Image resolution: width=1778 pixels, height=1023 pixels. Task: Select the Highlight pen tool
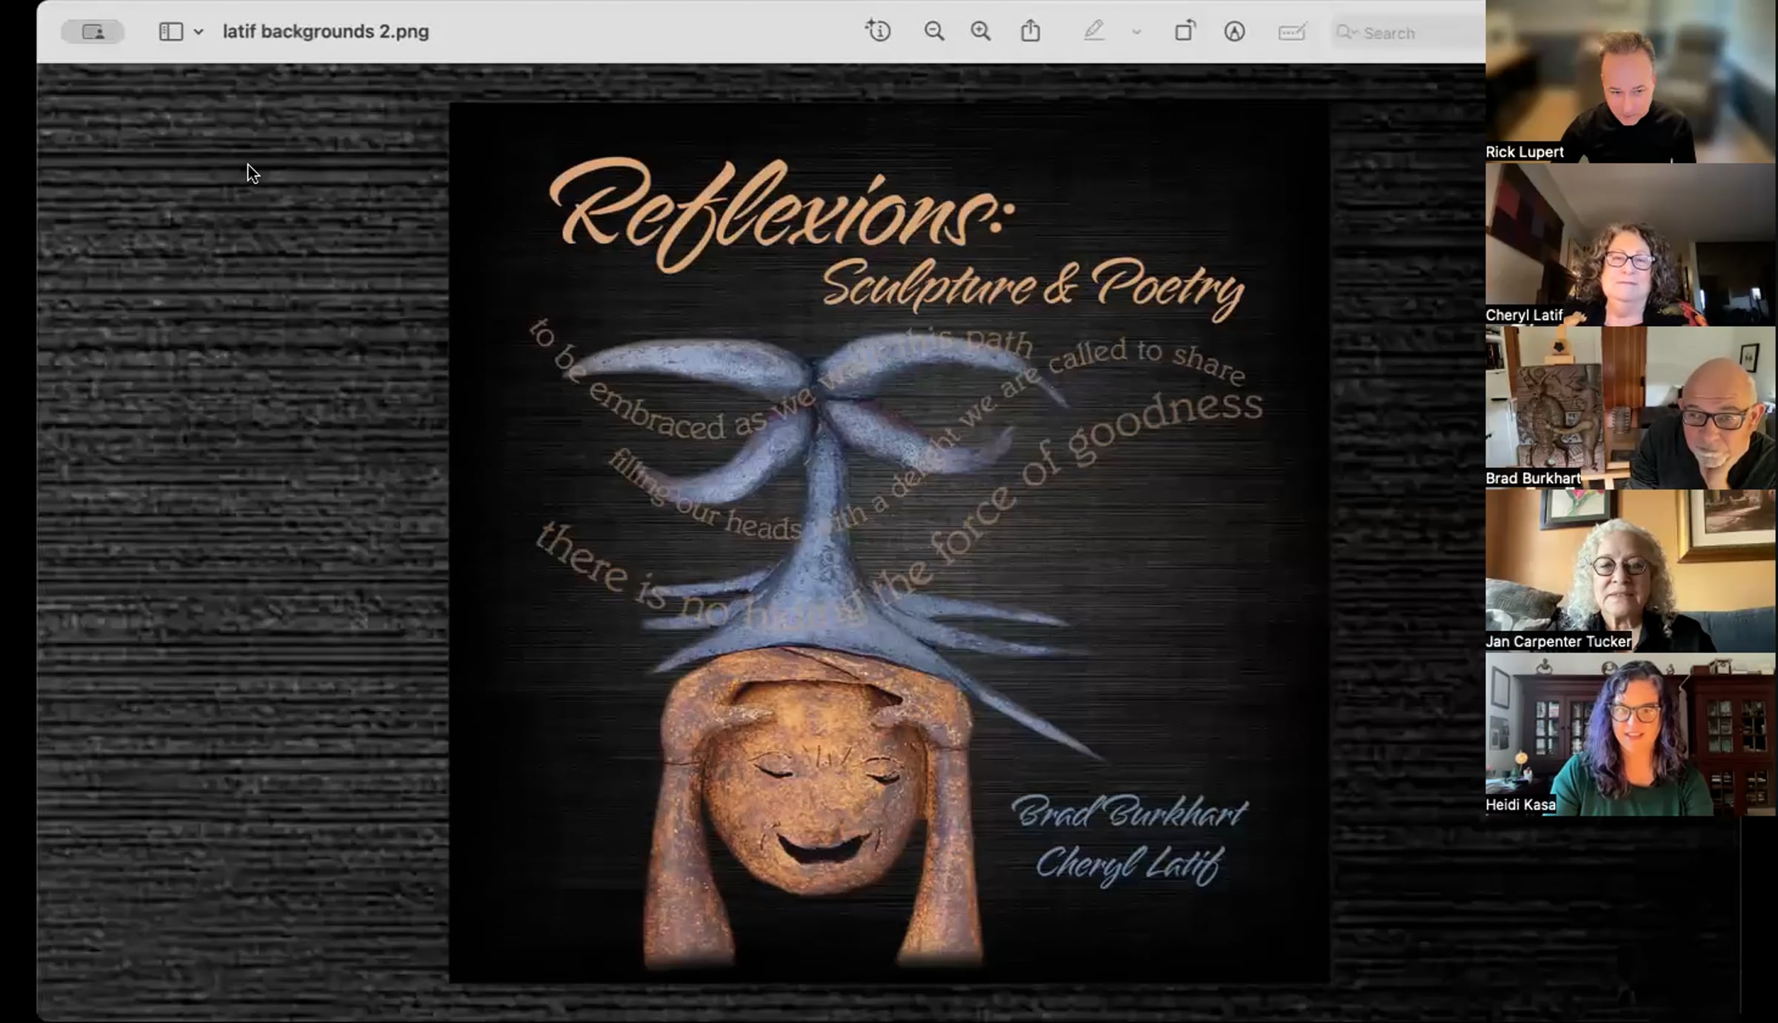pyautogui.click(x=1093, y=32)
